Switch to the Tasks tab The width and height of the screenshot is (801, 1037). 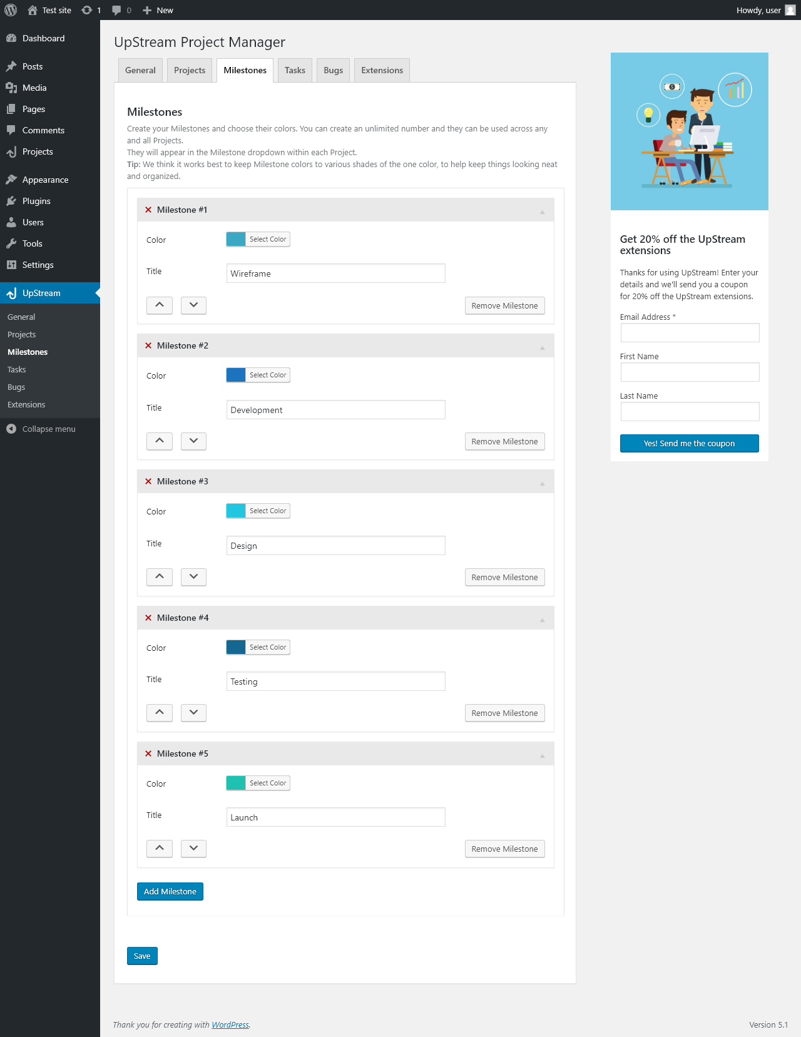click(x=295, y=70)
